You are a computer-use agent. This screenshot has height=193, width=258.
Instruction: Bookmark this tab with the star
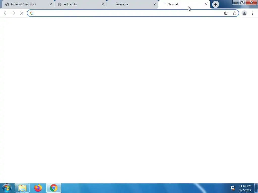[x=234, y=13]
